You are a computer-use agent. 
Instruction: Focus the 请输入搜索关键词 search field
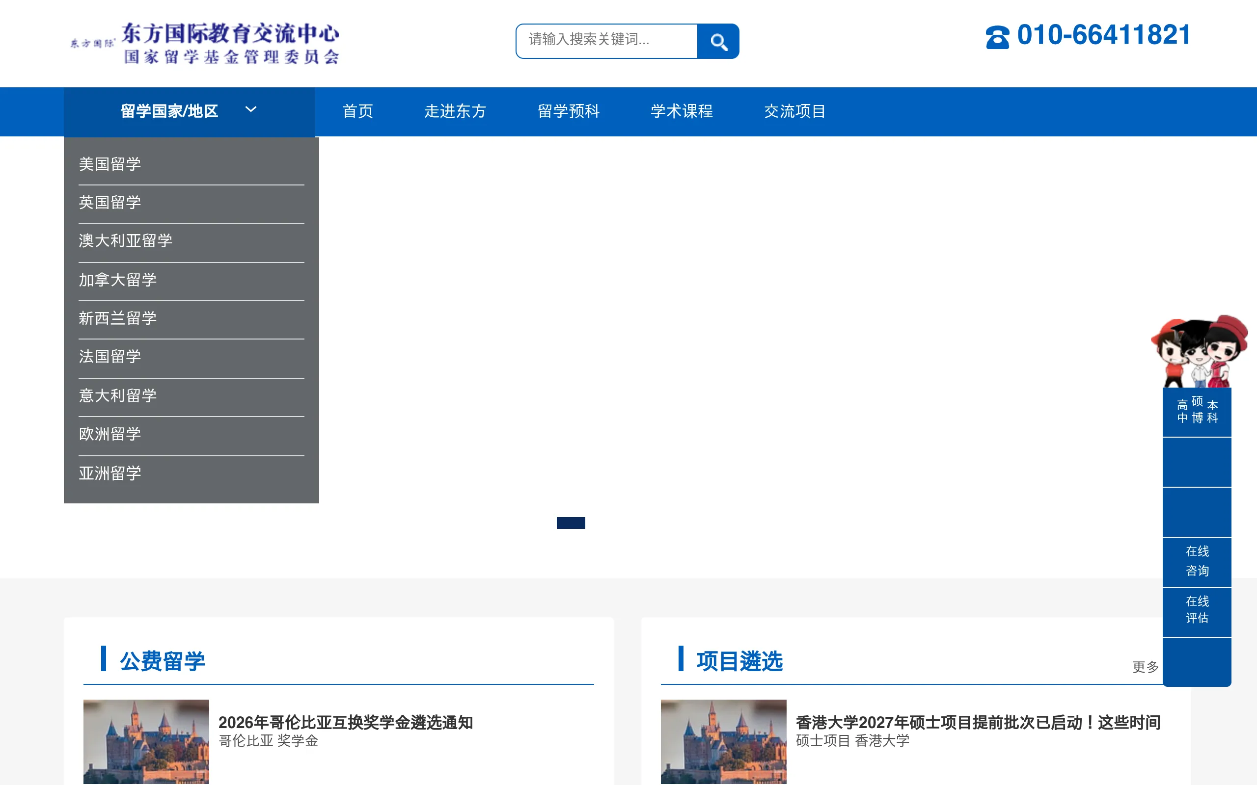pos(606,41)
